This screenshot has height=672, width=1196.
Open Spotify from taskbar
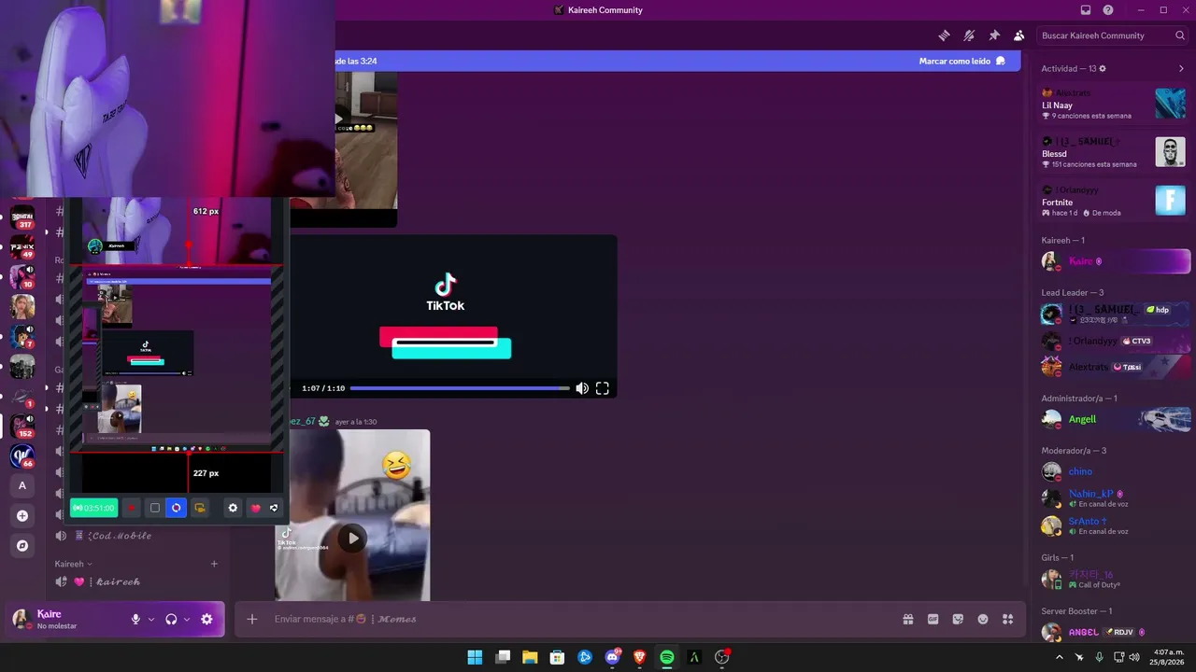[x=667, y=657]
